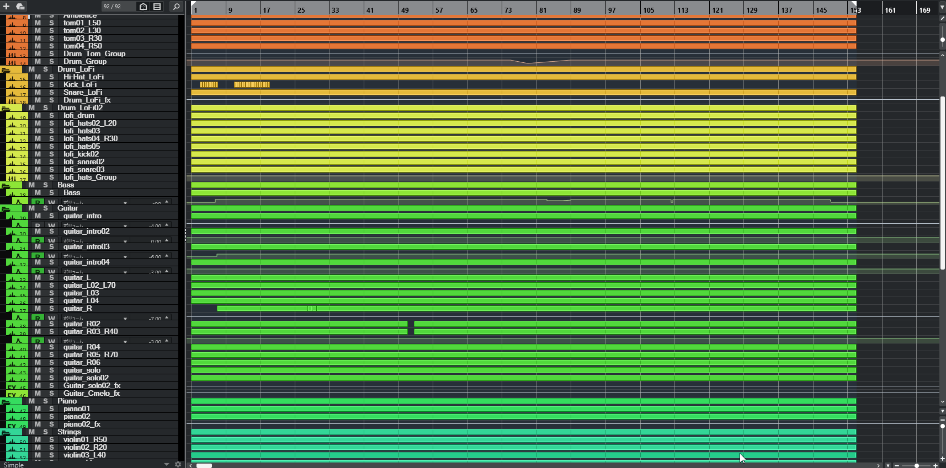Open the track visibility agents icon
This screenshot has height=468, width=946.
[143, 7]
